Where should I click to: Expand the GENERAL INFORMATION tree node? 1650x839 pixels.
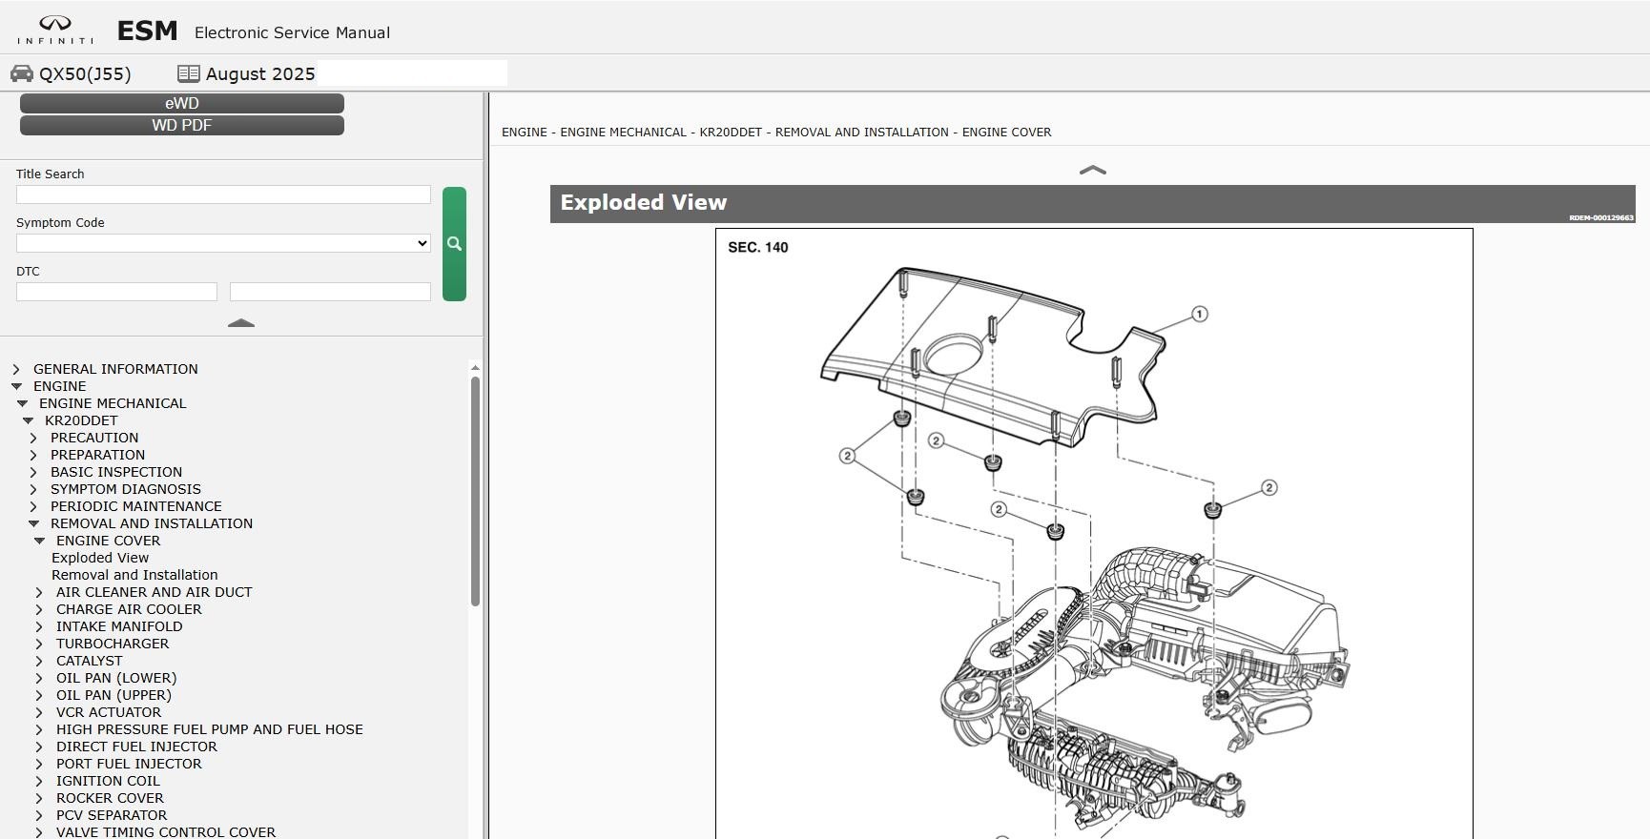pos(16,369)
